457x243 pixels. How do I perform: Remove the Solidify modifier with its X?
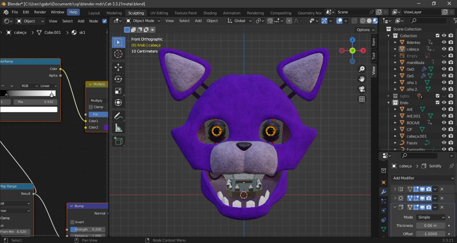[x=442, y=207]
